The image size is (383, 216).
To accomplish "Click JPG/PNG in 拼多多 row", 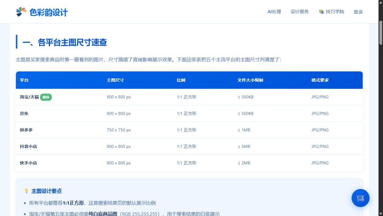I will 320,130.
